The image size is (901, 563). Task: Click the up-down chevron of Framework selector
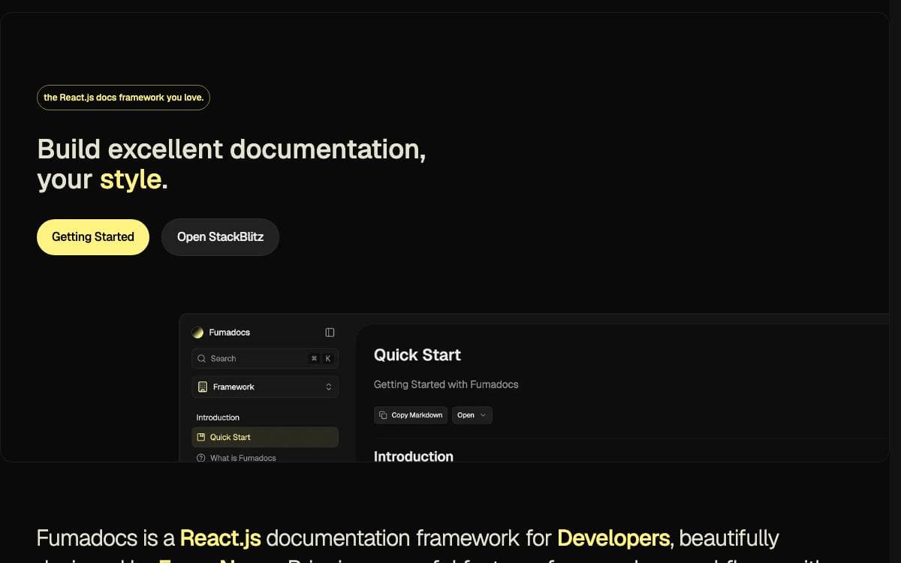click(x=328, y=387)
